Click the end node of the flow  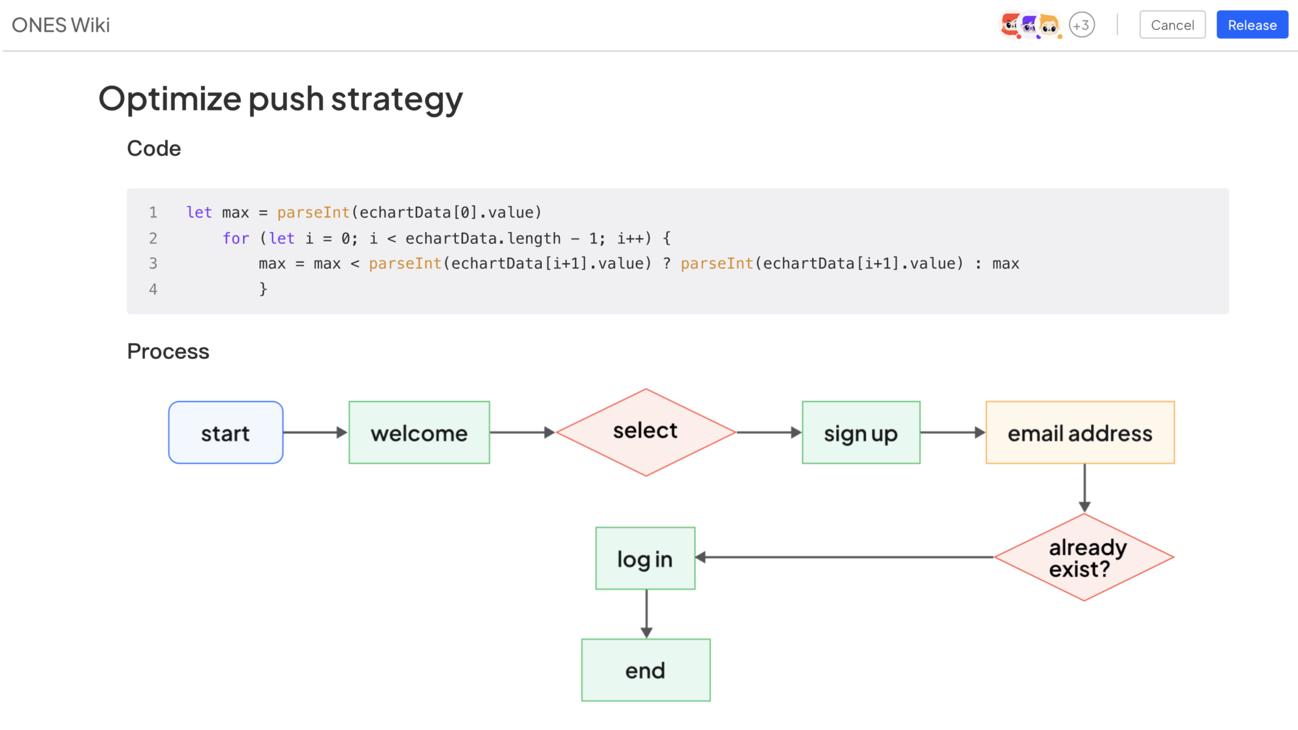646,670
